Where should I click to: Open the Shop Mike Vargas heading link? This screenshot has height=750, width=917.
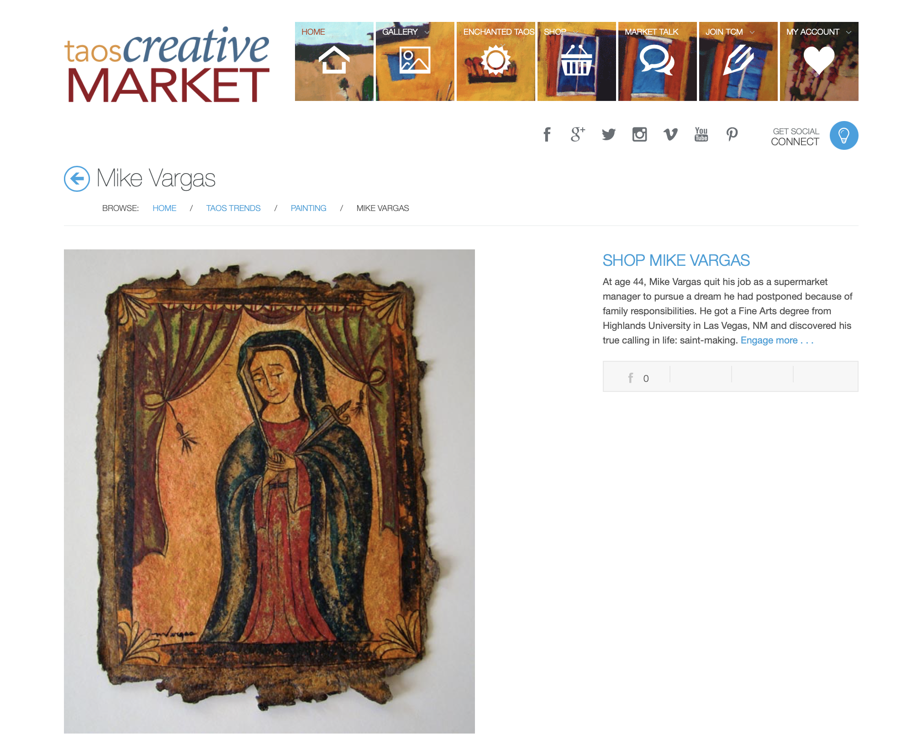[x=676, y=260]
